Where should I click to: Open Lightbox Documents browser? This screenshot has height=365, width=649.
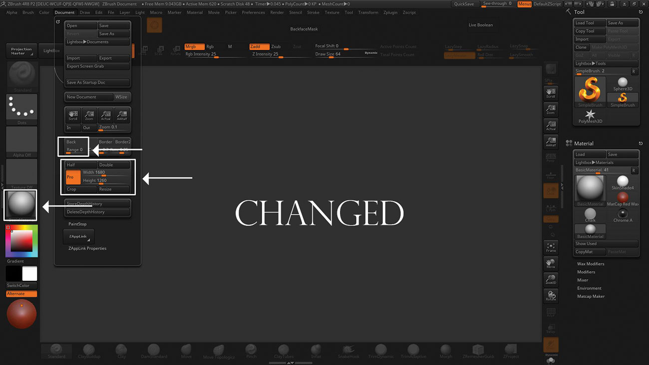point(97,41)
